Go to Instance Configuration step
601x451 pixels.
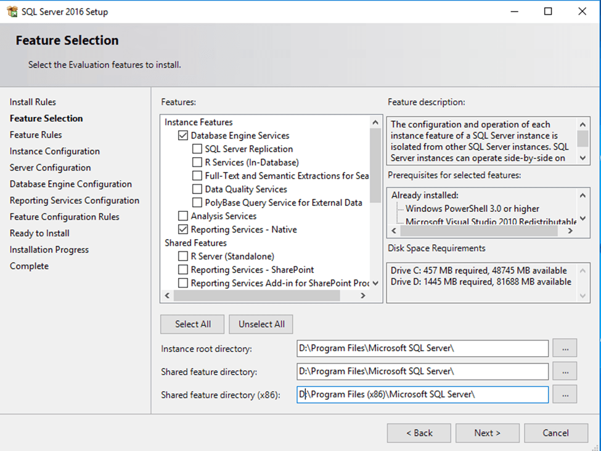(x=54, y=151)
